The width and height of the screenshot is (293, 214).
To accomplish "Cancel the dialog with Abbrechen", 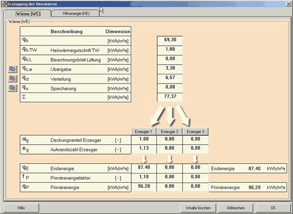I will [235, 207].
